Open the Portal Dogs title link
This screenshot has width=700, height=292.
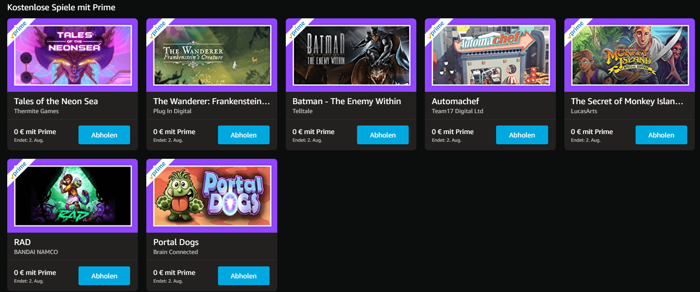[x=176, y=242]
